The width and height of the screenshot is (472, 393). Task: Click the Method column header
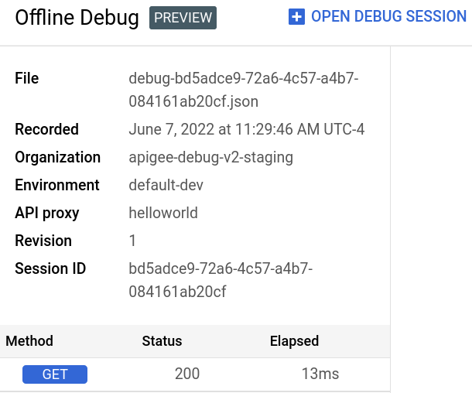29,341
